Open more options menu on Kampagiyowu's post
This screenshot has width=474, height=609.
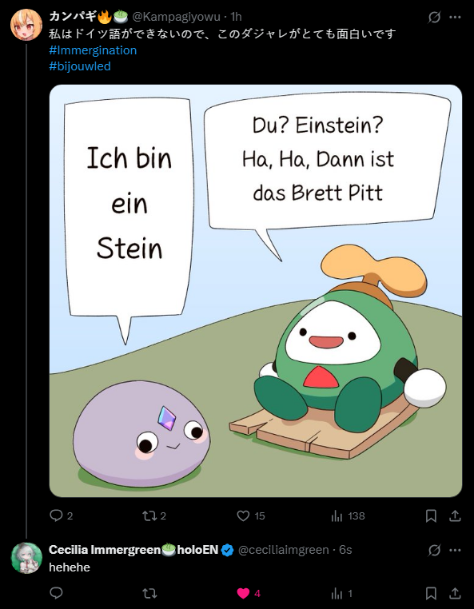point(455,17)
